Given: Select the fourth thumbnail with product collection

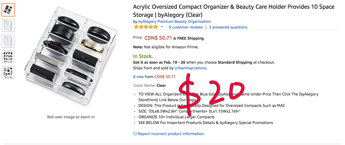Looking at the screenshot, I should tap(8, 57).
